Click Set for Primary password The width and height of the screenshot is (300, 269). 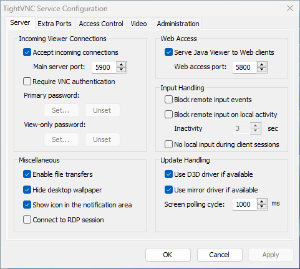tap(61, 110)
